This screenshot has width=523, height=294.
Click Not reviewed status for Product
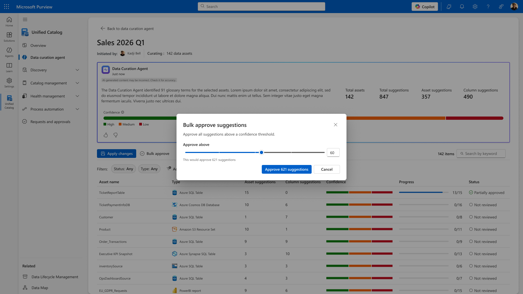483,229
